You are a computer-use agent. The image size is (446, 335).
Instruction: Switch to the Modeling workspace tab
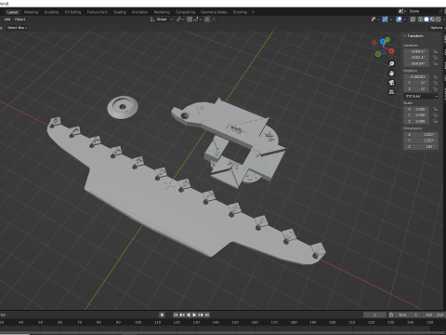(x=31, y=12)
